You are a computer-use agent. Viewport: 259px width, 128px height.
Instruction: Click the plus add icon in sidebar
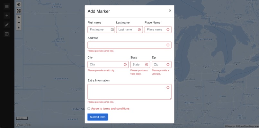pos(7,16)
